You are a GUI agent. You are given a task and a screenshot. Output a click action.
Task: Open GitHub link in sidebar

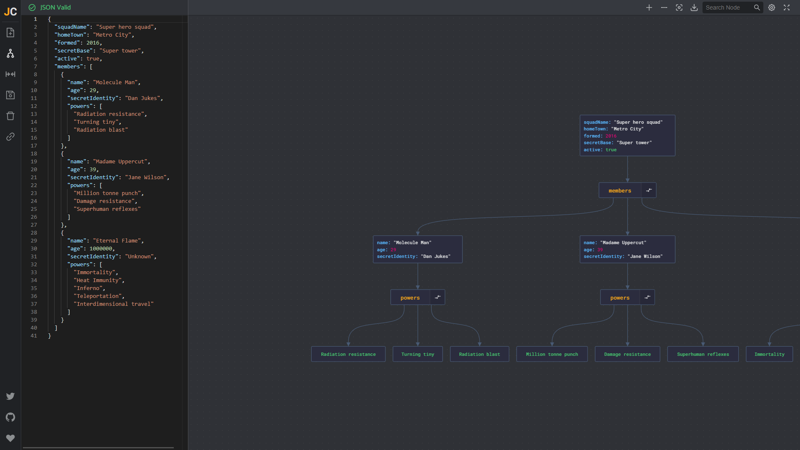(x=10, y=417)
